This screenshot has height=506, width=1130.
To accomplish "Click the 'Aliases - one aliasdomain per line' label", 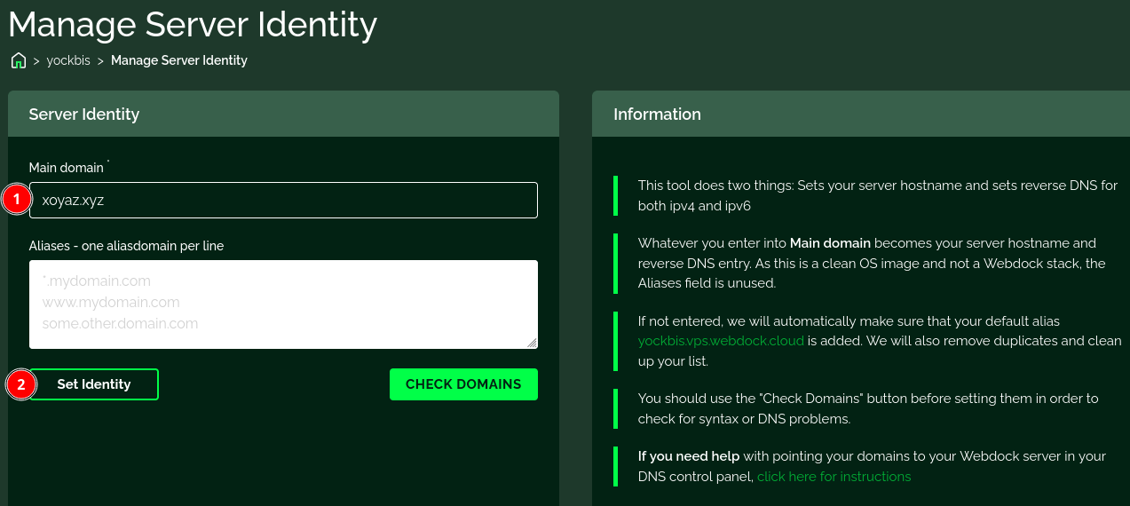I will [x=126, y=246].
